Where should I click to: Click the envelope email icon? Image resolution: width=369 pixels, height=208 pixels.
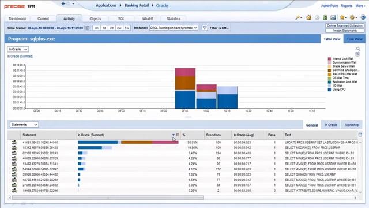tap(333, 17)
